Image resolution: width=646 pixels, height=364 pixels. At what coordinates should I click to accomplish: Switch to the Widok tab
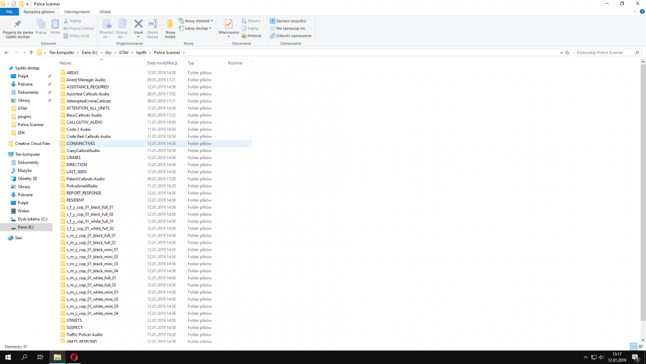105,12
